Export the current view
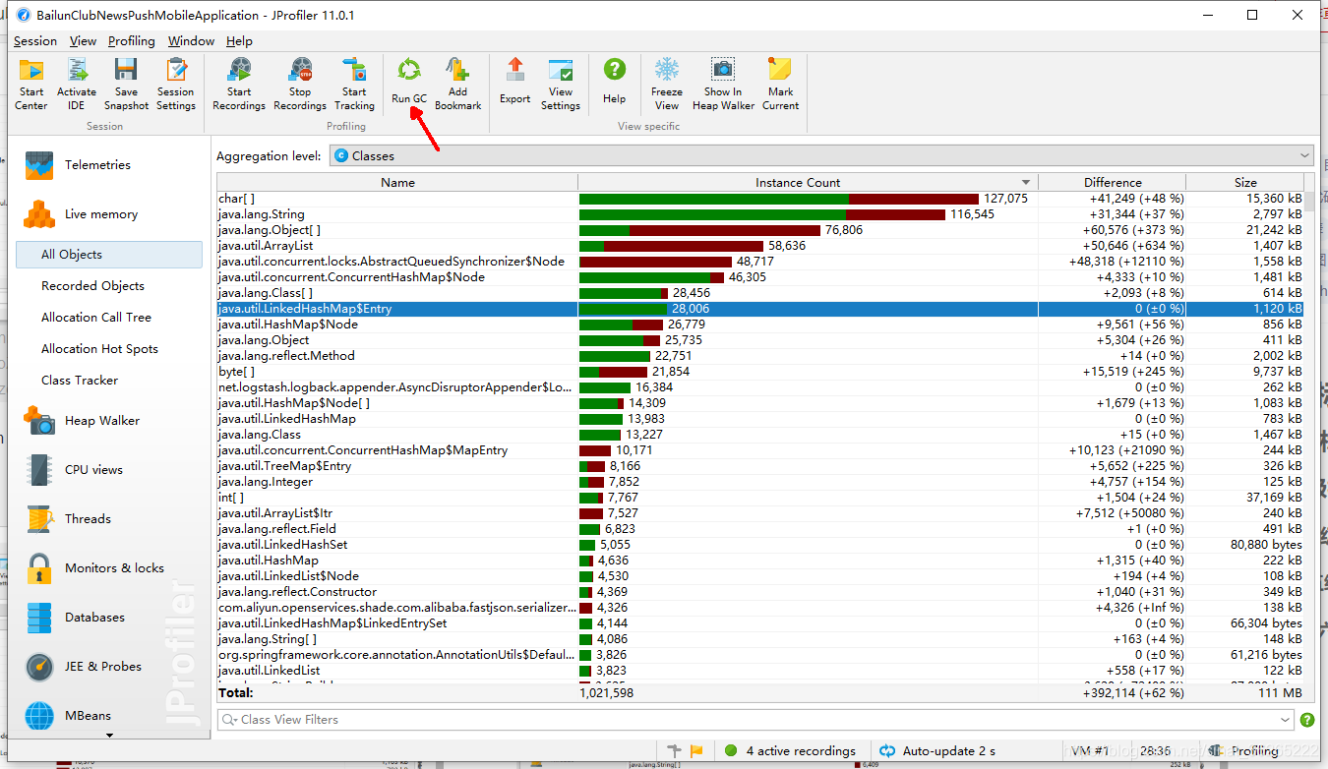Image resolution: width=1328 pixels, height=769 pixels. pos(515,82)
